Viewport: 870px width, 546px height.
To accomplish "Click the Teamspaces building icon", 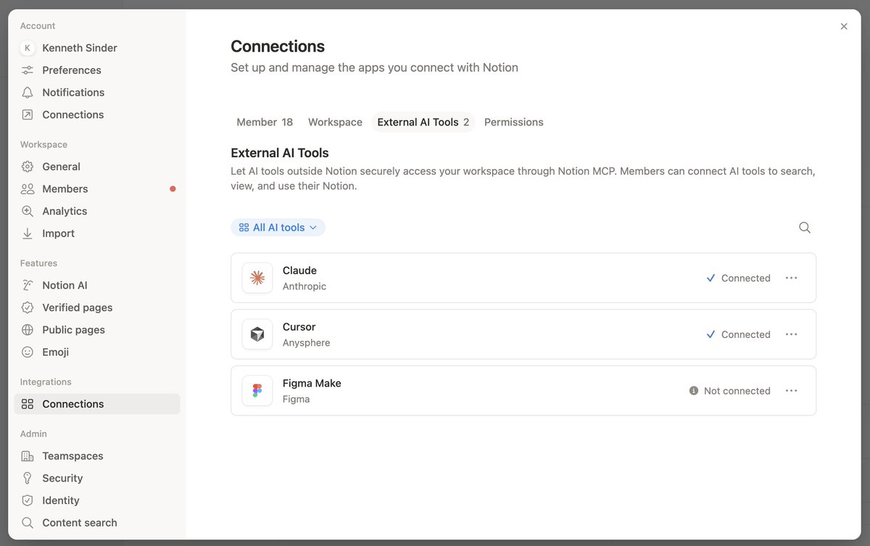I will [x=28, y=456].
